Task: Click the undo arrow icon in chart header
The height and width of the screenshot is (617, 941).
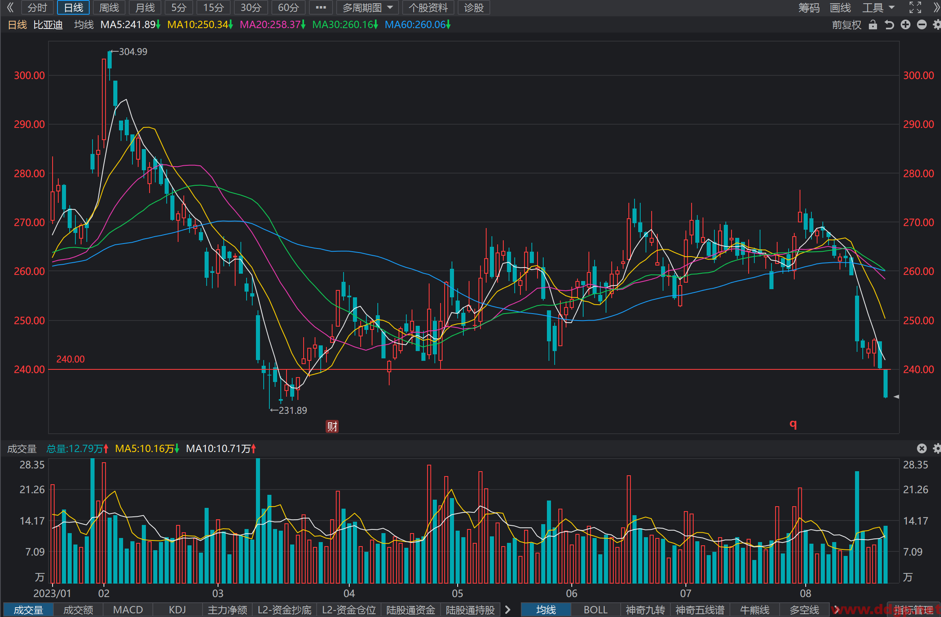Action: [x=889, y=25]
